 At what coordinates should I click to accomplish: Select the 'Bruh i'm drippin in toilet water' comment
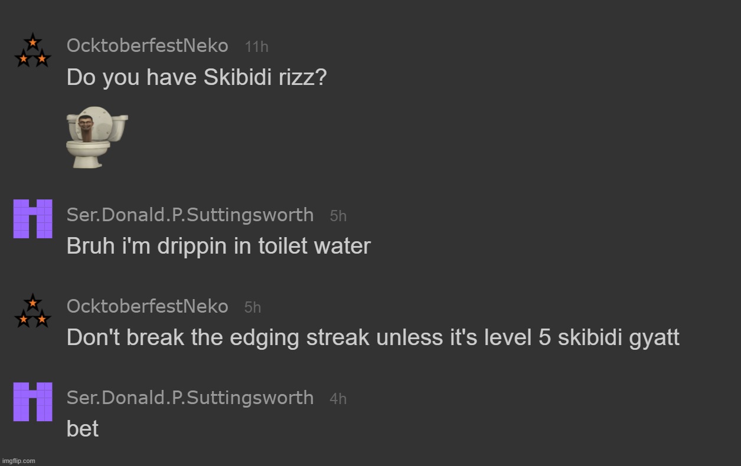[x=218, y=247]
